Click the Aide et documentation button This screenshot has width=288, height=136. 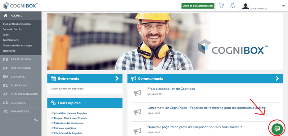[198, 6]
